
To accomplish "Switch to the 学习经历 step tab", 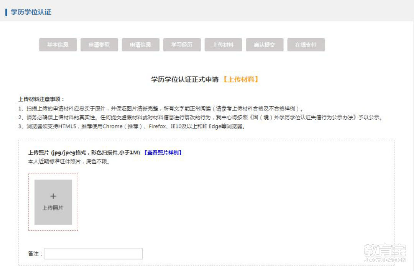I will (182, 45).
